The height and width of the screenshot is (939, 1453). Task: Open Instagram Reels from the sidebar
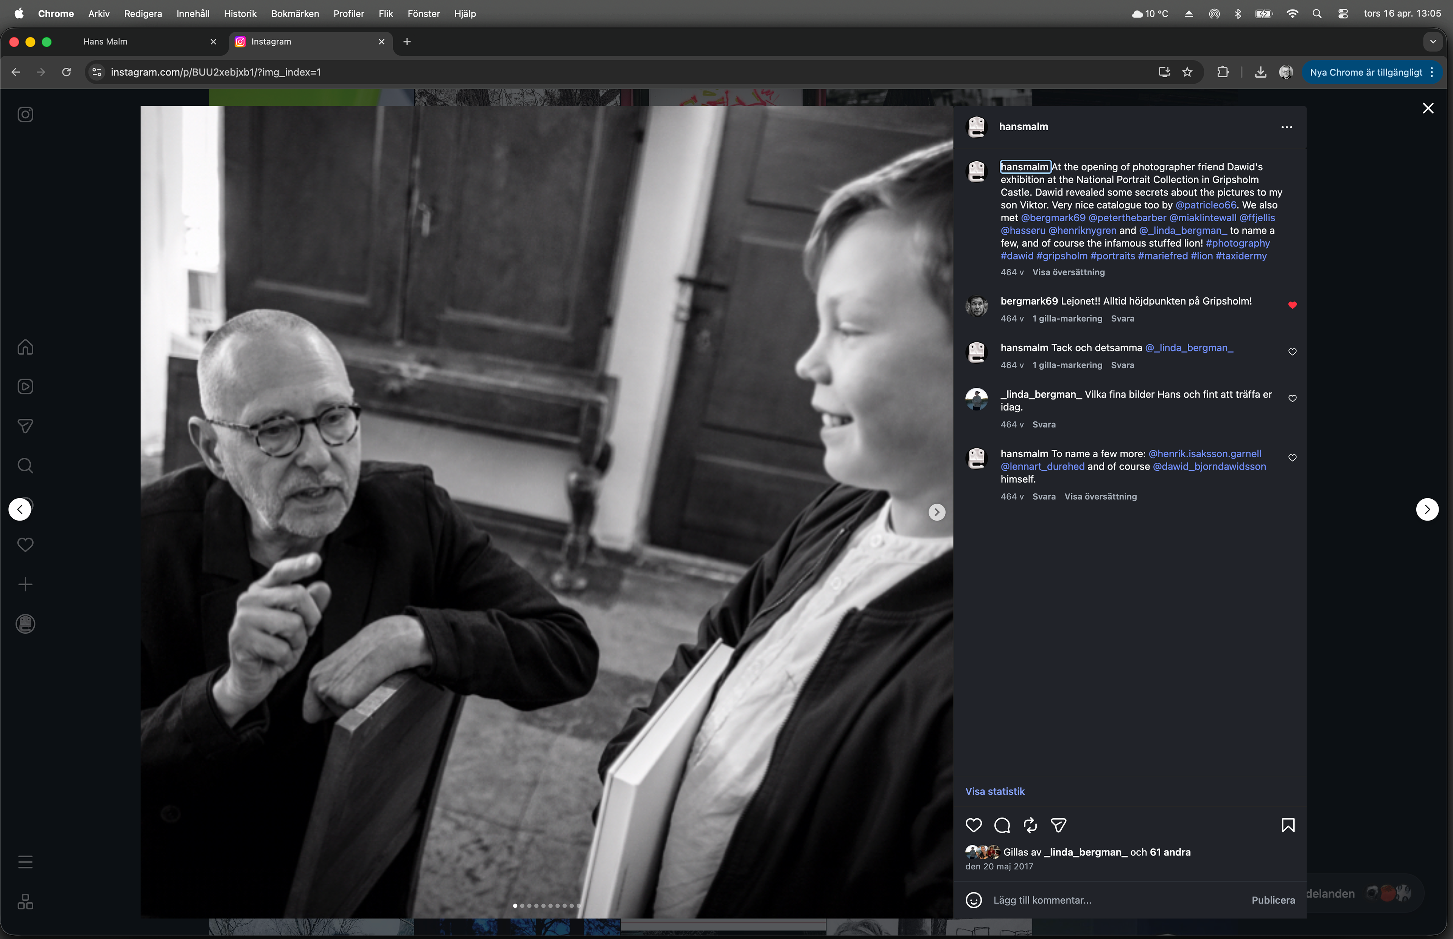pos(25,387)
